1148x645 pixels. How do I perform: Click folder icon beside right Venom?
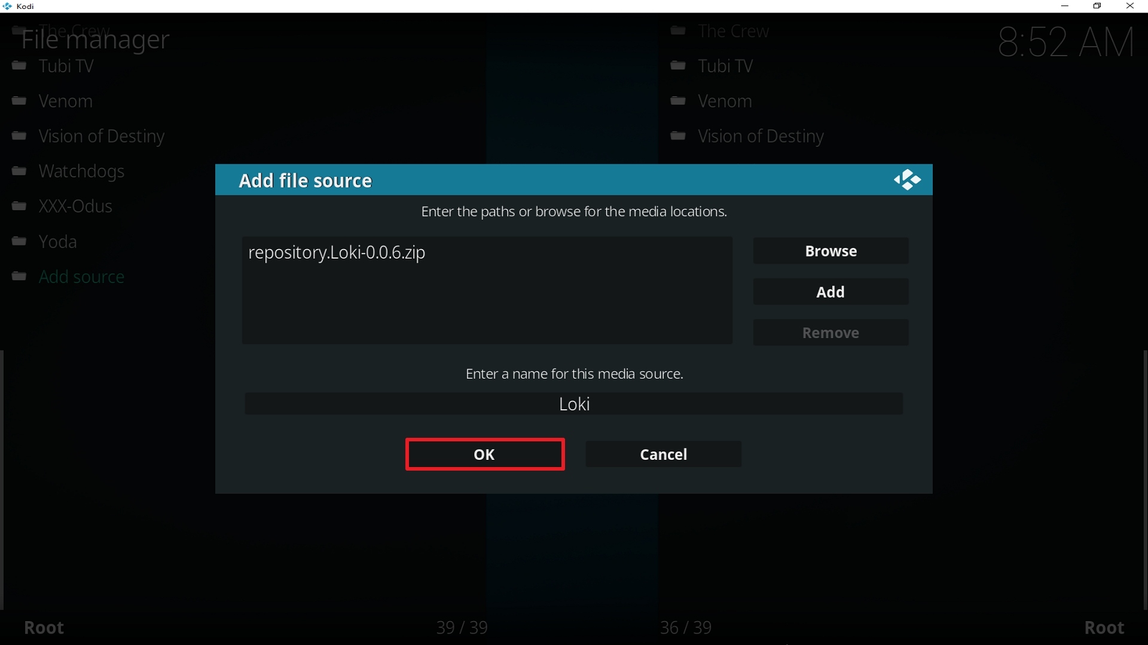[x=678, y=101]
